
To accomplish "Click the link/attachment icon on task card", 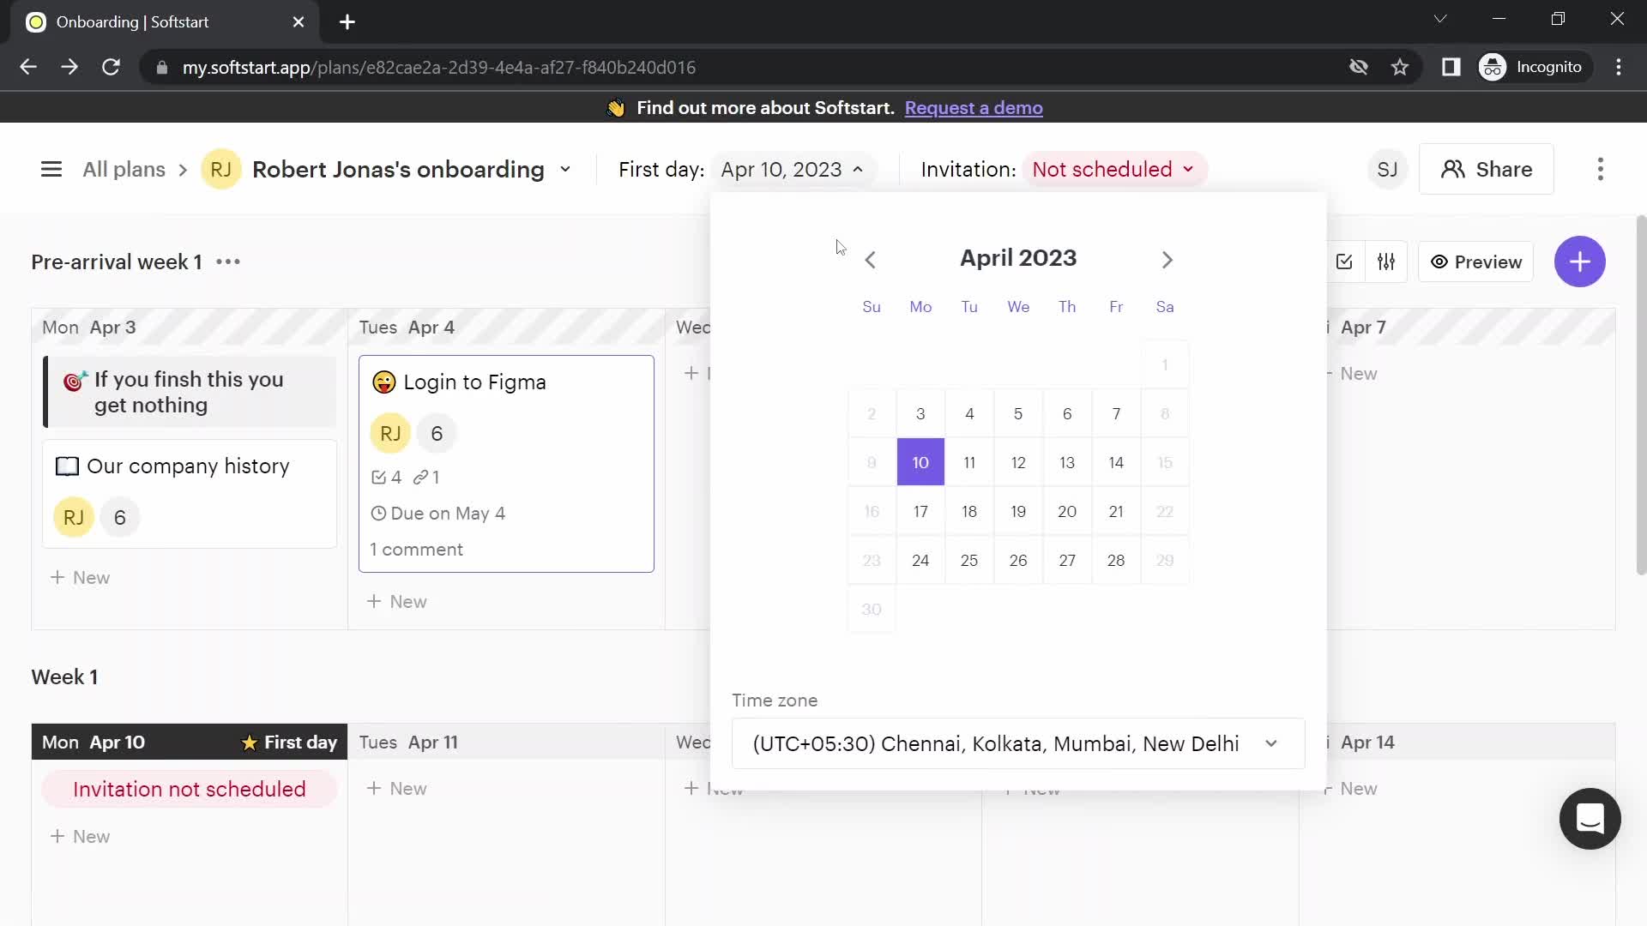I will point(419,476).
